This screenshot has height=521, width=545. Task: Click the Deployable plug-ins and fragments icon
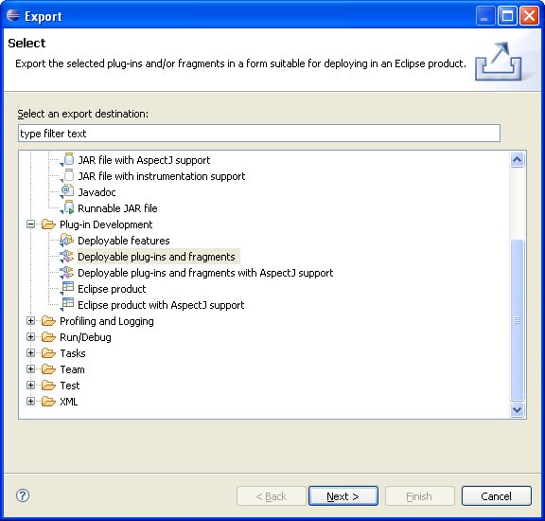coord(66,256)
